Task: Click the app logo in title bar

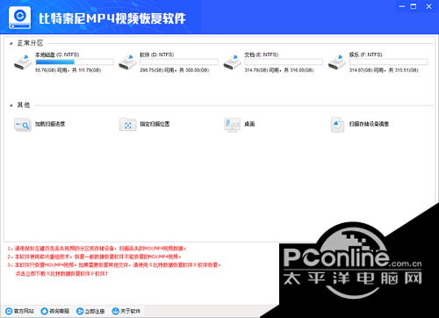Action: [x=19, y=18]
